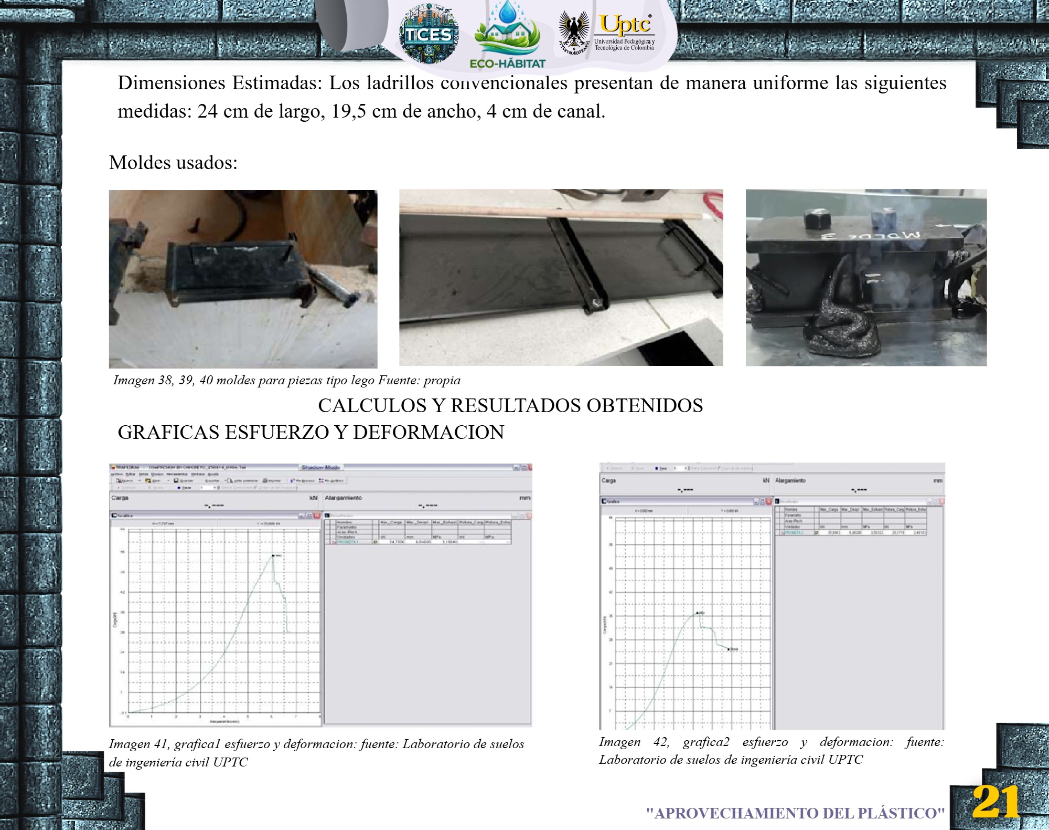
Task: Click the 'GRAFICAS ESFUERZO Y DEFORMACION' heading
Action: 311,432
